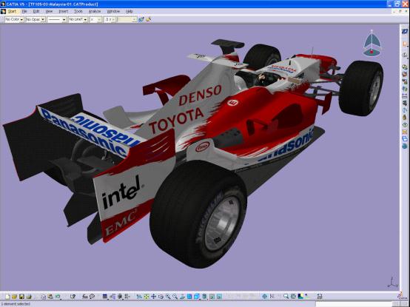
Task: Open the Help menu
Action: pyautogui.click(x=130, y=12)
